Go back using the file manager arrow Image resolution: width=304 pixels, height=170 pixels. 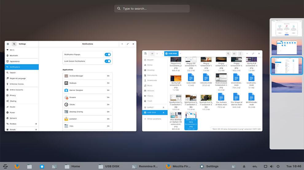[153, 53]
